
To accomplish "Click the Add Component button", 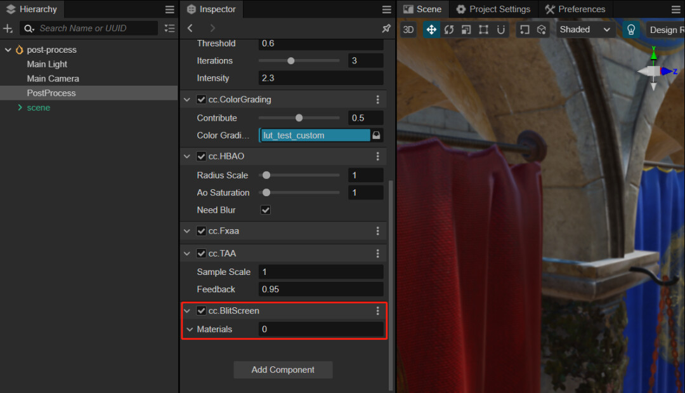I will pos(283,370).
